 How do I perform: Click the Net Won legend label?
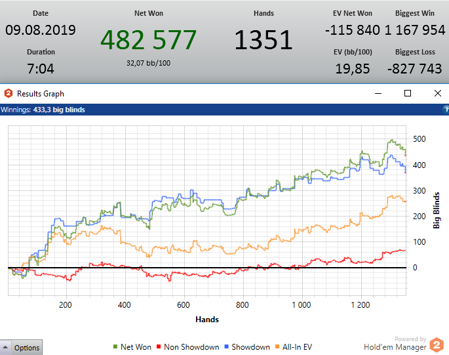point(136,347)
